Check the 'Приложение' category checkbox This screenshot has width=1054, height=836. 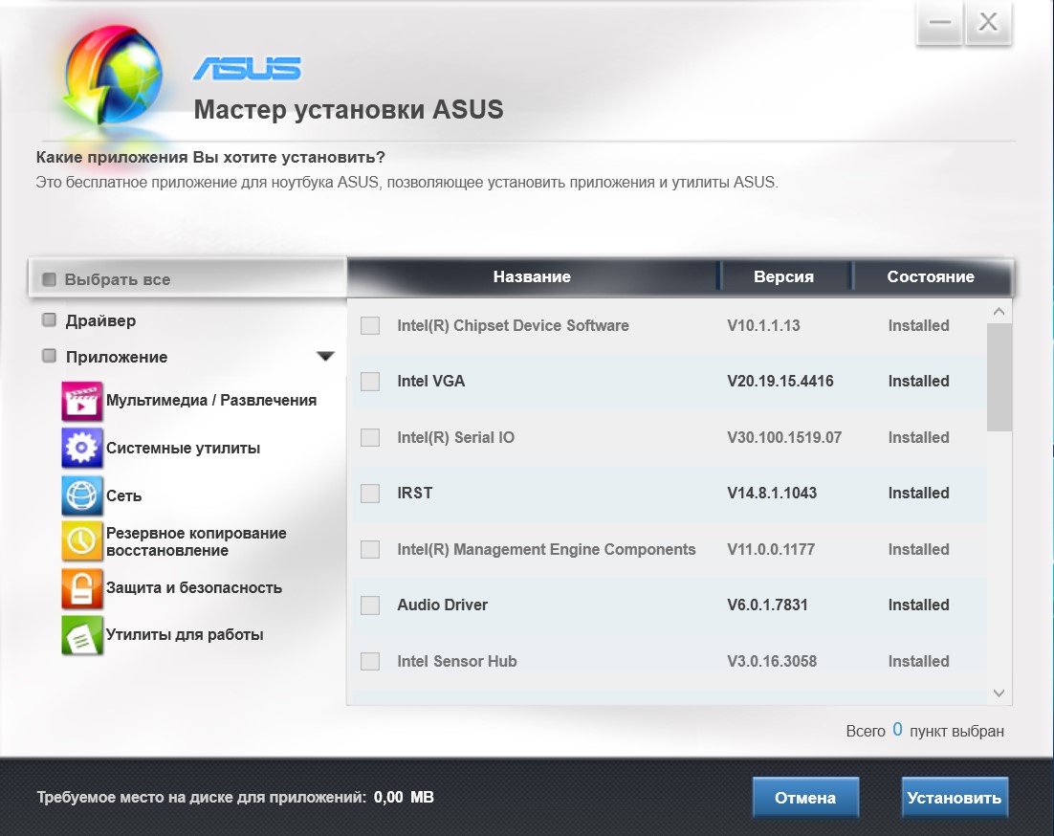coord(49,356)
